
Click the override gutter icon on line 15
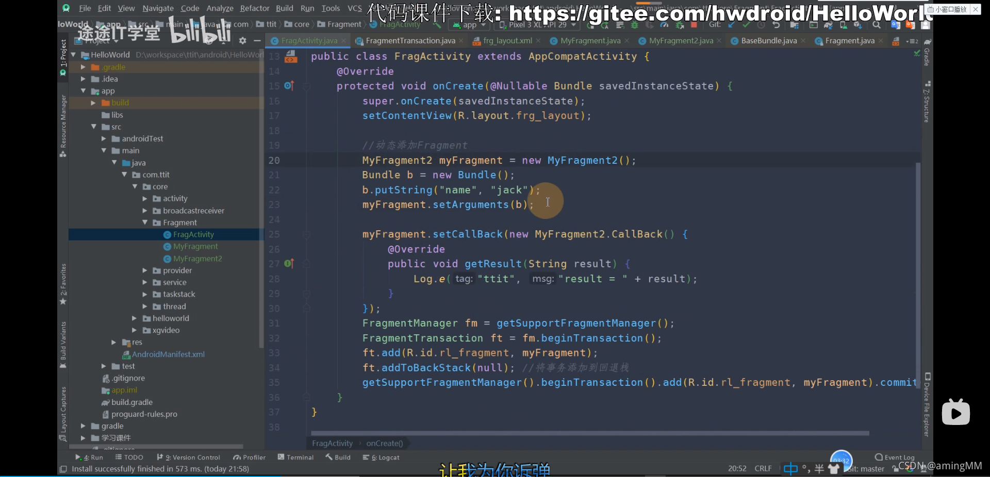[289, 86]
